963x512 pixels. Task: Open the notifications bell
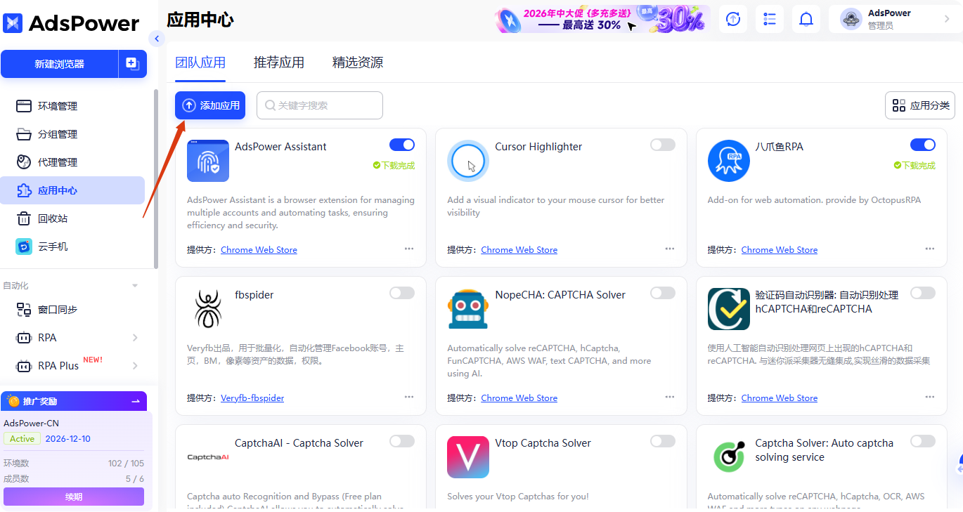coord(806,19)
